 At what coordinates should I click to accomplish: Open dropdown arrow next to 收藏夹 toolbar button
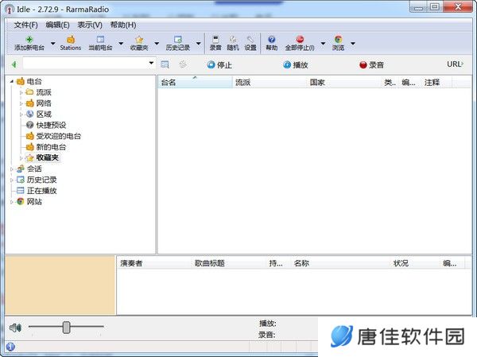tap(157, 43)
